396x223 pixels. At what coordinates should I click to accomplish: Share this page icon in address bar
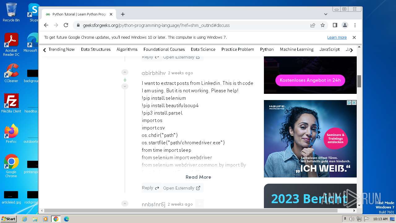(x=313, y=25)
